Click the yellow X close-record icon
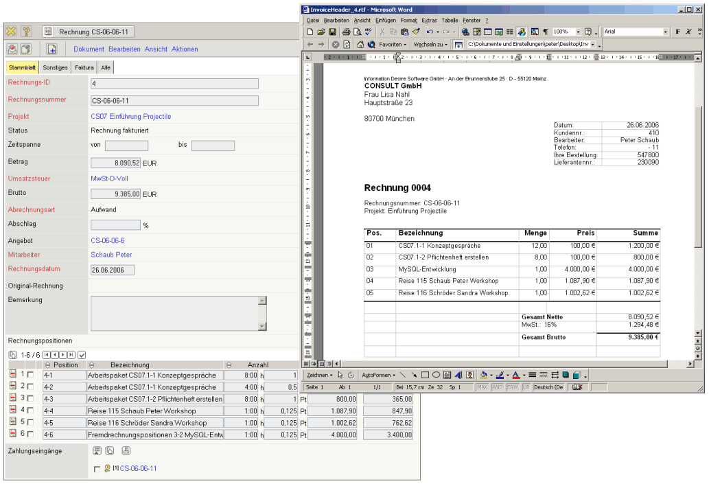 [x=11, y=32]
